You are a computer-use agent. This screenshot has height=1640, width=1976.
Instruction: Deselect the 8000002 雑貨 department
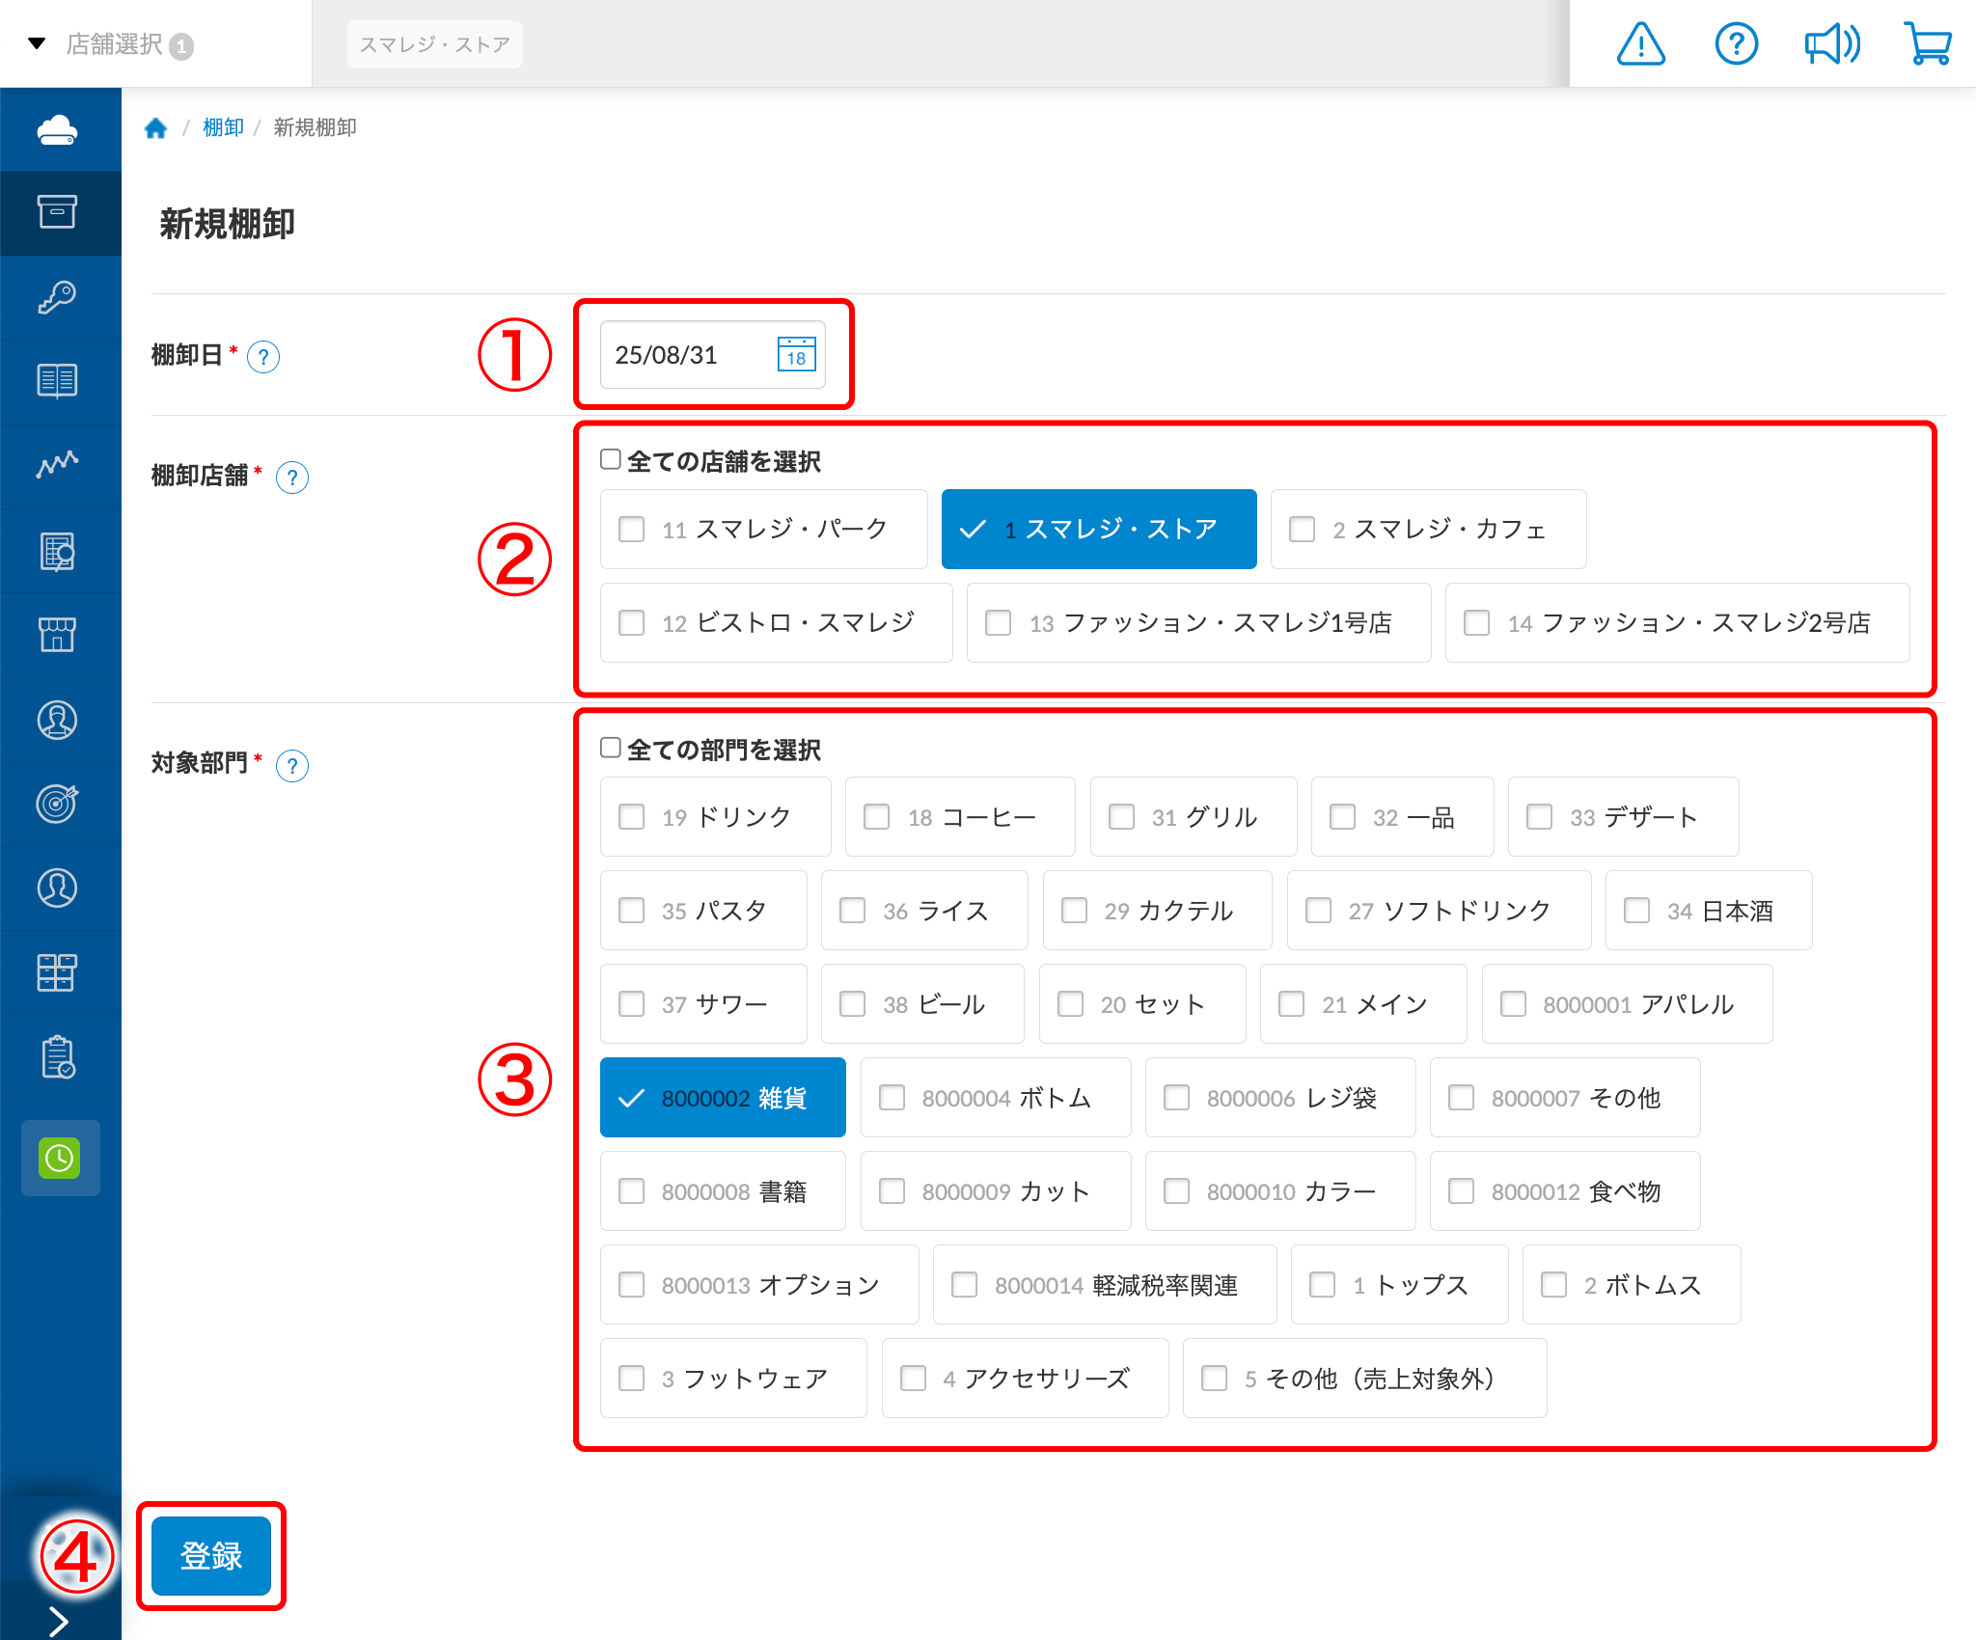click(x=723, y=1097)
